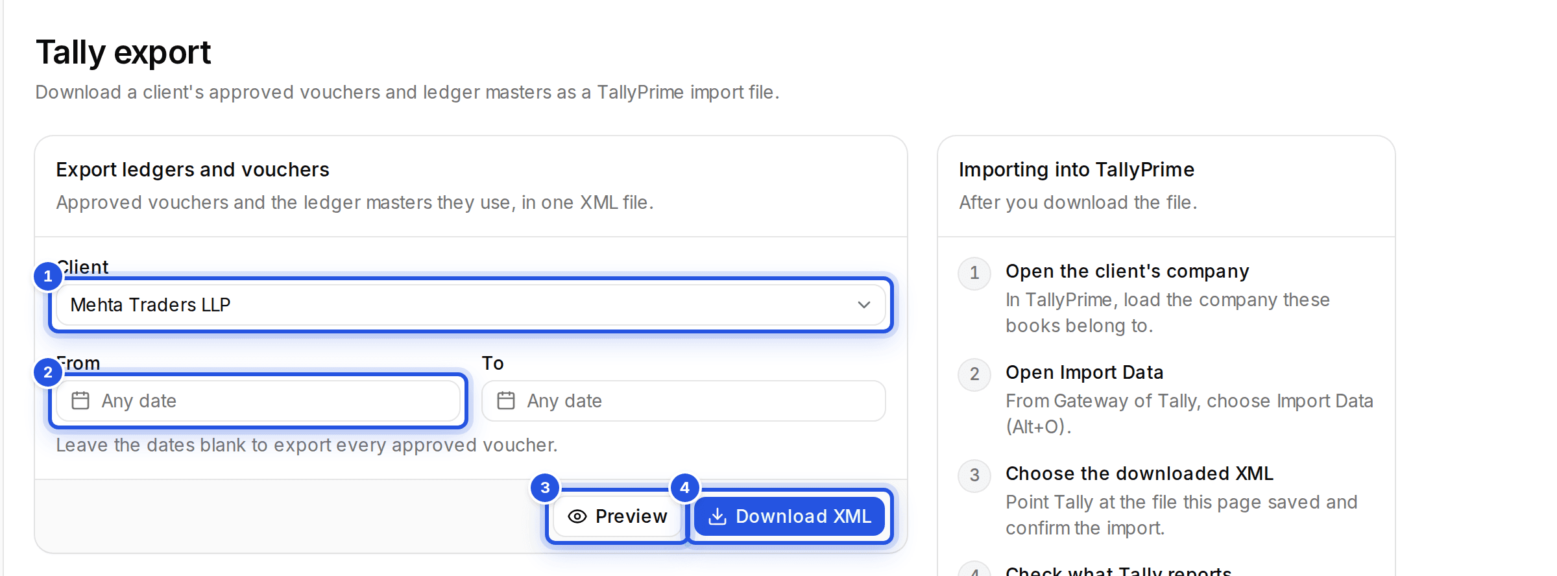Screen dimensions: 1557x576
Task: Click the "Choose the downloaded XML" step title
Action: click(x=1140, y=474)
